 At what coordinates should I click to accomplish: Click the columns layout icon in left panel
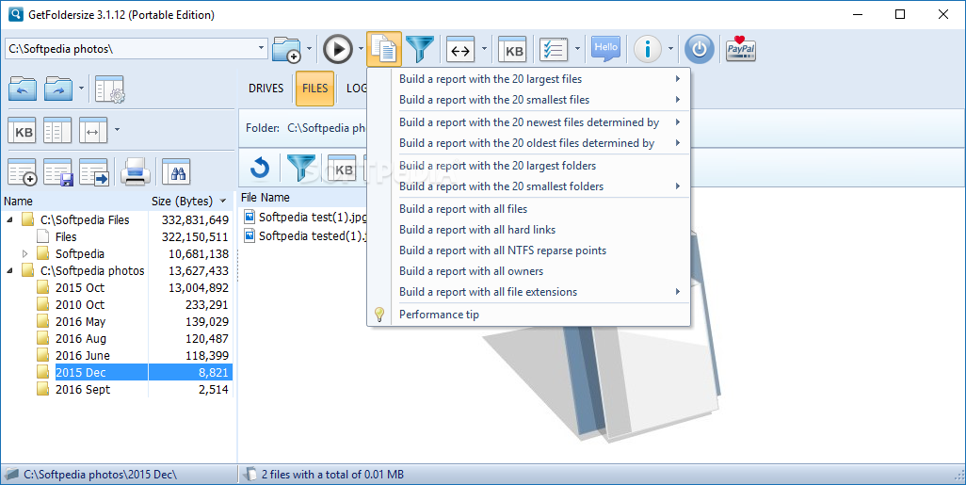click(58, 131)
